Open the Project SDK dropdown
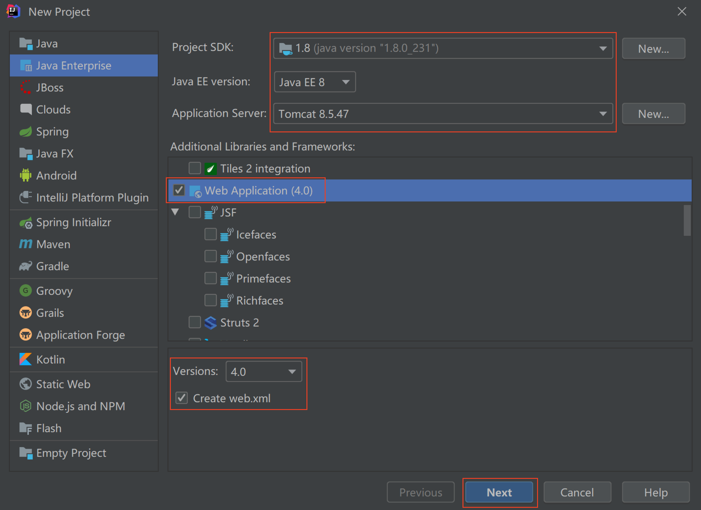The width and height of the screenshot is (701, 510). [x=443, y=48]
